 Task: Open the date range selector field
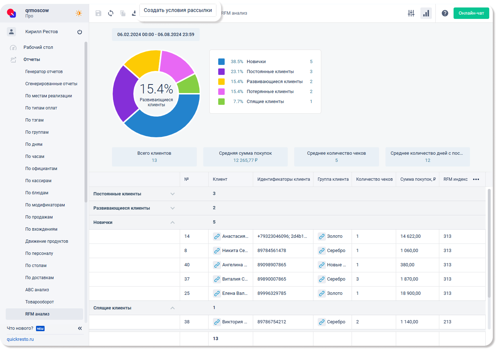tap(156, 35)
